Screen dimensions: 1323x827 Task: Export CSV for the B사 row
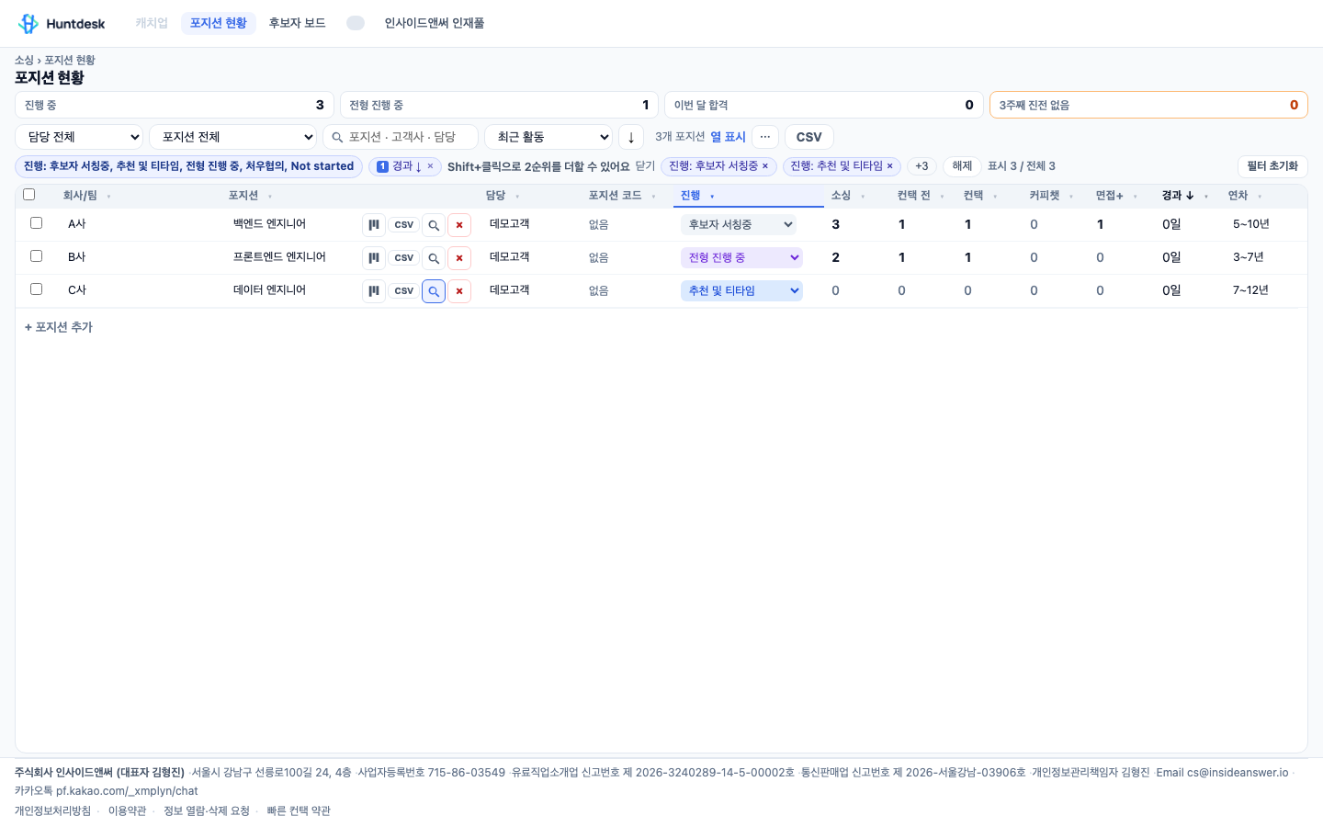[x=404, y=258]
